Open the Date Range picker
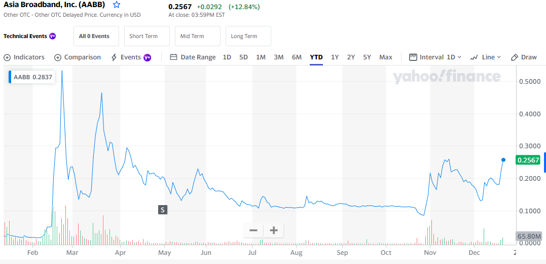Screen dimensions: 546x264 (193, 57)
